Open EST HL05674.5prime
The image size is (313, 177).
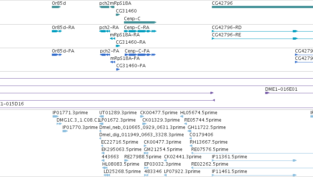199,113
